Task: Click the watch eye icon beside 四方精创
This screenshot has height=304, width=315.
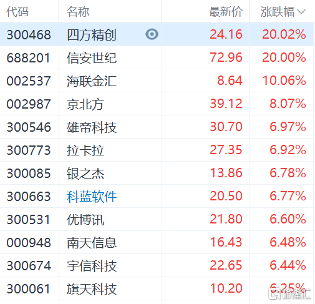Action: pos(152,34)
